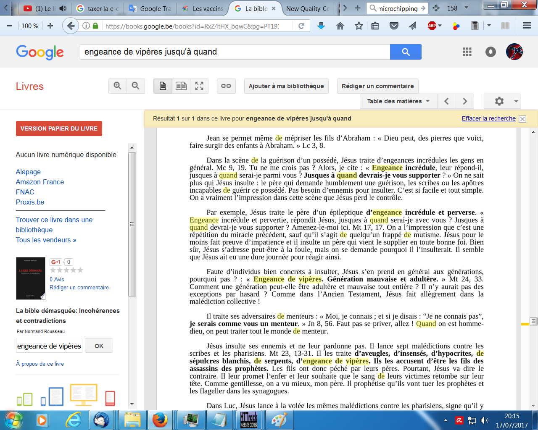Click Tous les vendeurs link
The width and height of the screenshot is (538, 430).
46,240
